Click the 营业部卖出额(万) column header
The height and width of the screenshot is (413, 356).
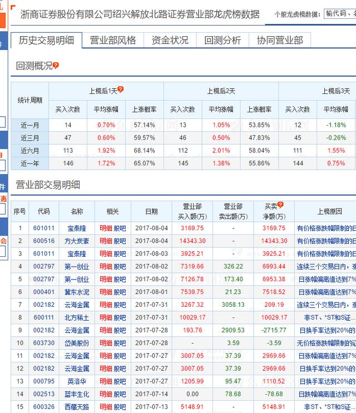click(x=233, y=211)
